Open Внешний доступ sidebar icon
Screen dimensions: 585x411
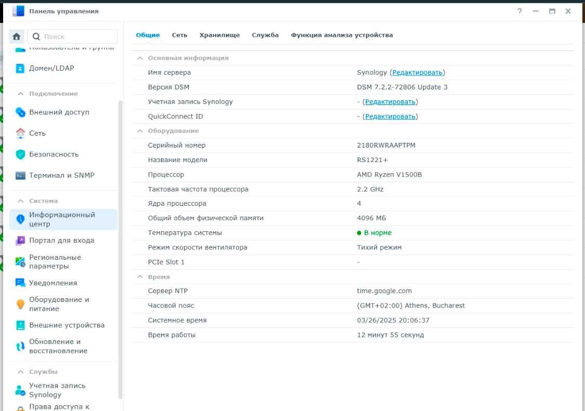20,112
